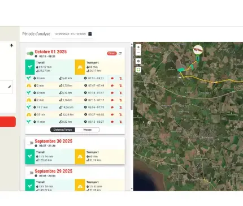Select the 1 h 7 min work row

tap(75, 108)
